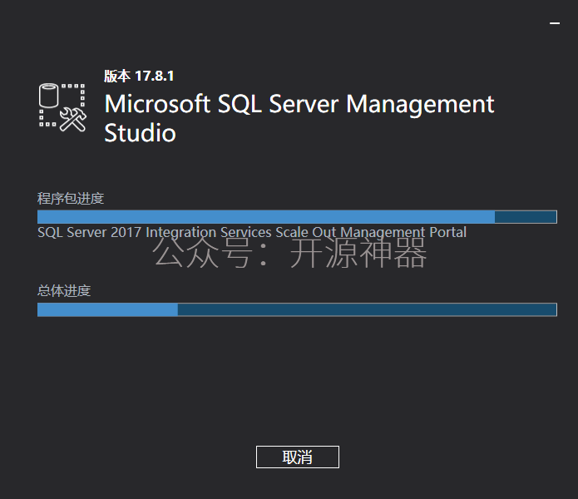Click the Integration Services Scale Out package name
This screenshot has width=578, height=499.
(x=252, y=232)
